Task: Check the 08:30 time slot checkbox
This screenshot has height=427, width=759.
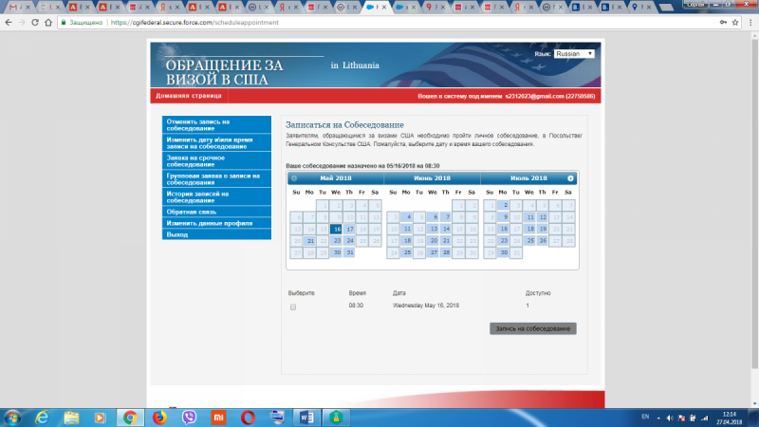Action: click(293, 307)
